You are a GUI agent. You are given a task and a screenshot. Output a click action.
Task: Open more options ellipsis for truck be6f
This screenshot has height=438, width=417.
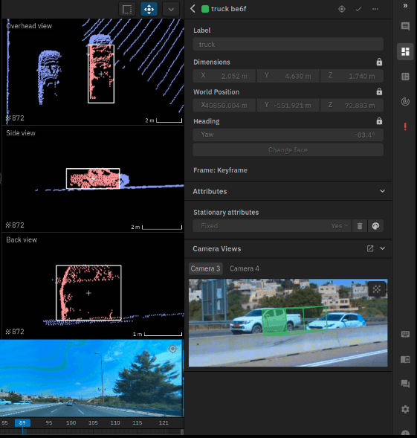375,9
